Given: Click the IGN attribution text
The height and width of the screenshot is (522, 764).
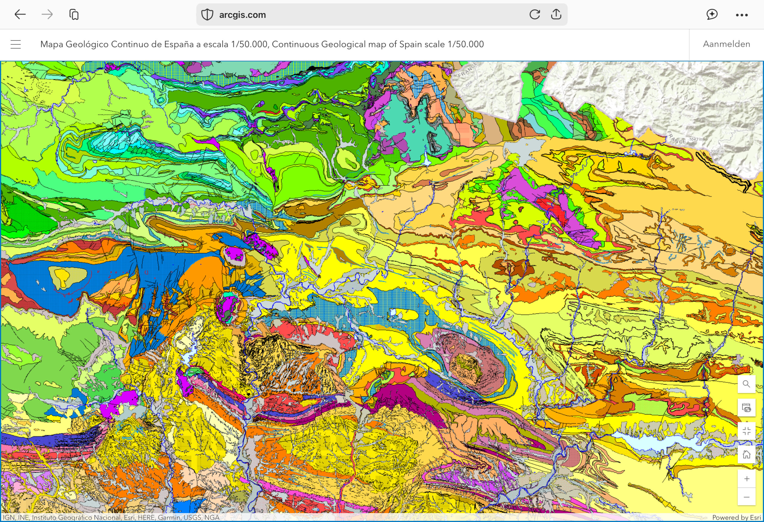Looking at the screenshot, I should coord(109,517).
